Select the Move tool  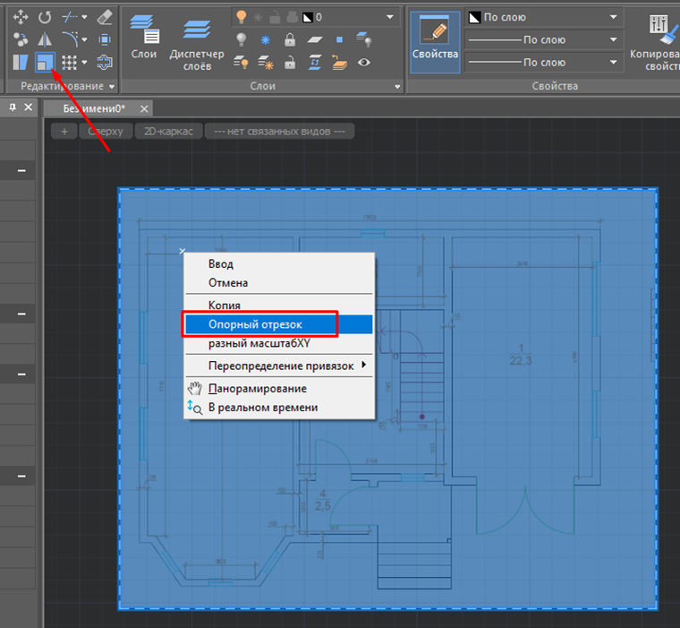click(21, 17)
